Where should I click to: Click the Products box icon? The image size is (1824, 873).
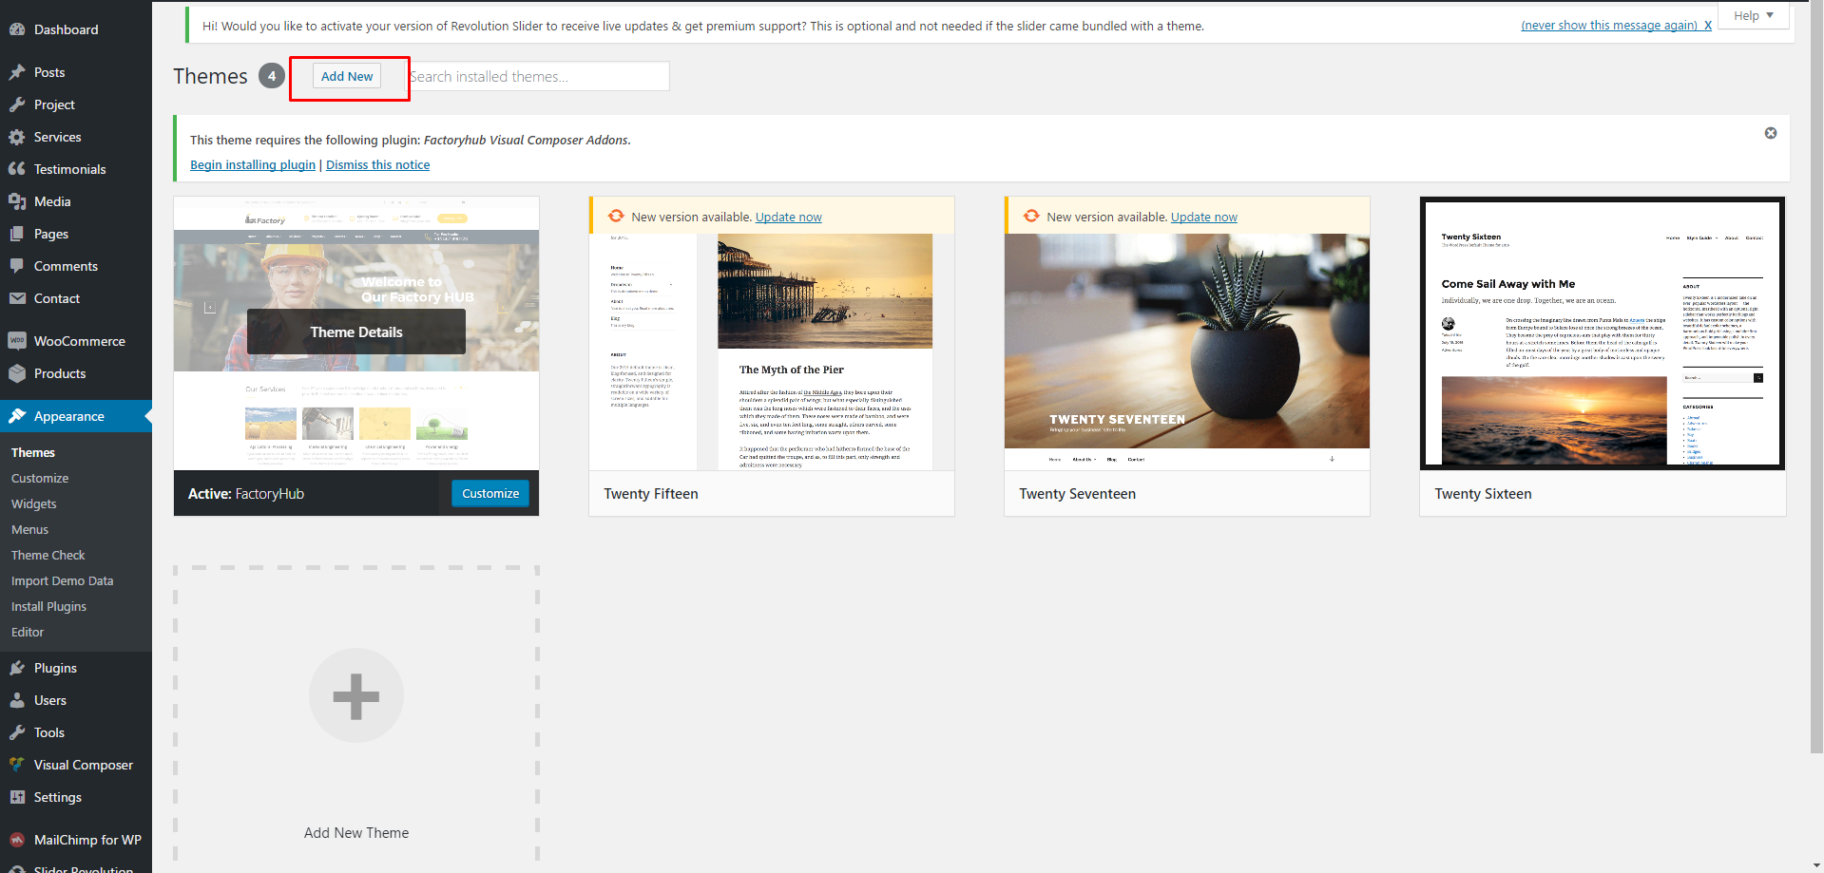tap(17, 373)
